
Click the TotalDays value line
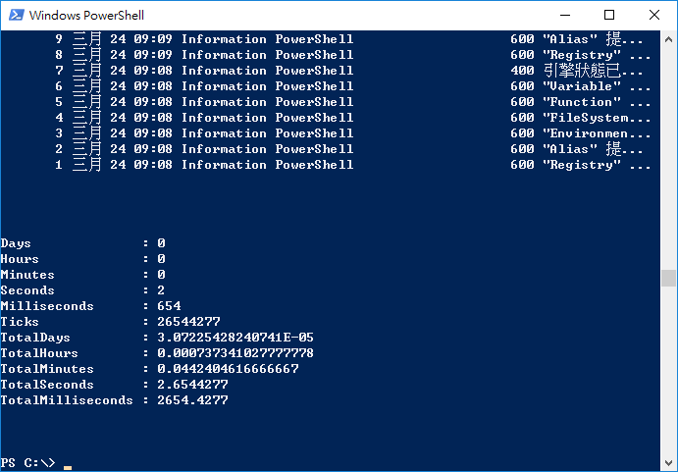157,338
